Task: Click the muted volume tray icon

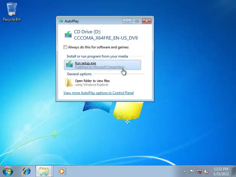Action: point(206,171)
